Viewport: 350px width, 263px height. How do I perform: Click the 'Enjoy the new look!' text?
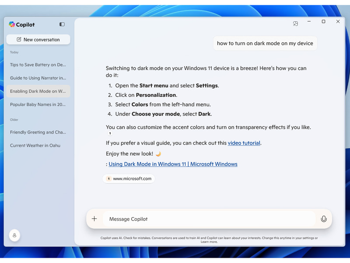pos(129,154)
